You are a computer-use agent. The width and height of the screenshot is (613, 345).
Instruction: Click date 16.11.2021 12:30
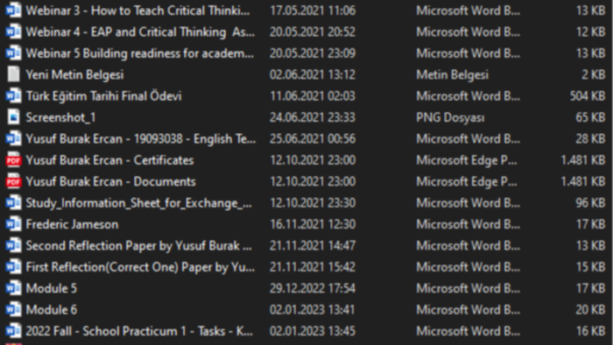click(x=313, y=224)
